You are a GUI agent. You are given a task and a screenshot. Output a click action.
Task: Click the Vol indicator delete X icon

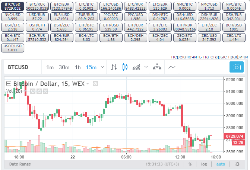(x=45, y=91)
